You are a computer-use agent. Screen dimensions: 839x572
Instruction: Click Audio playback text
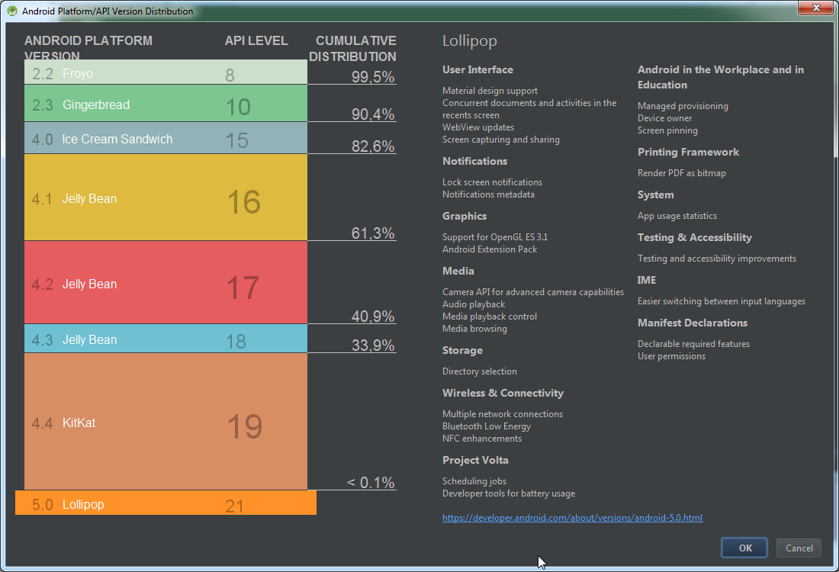click(x=474, y=304)
